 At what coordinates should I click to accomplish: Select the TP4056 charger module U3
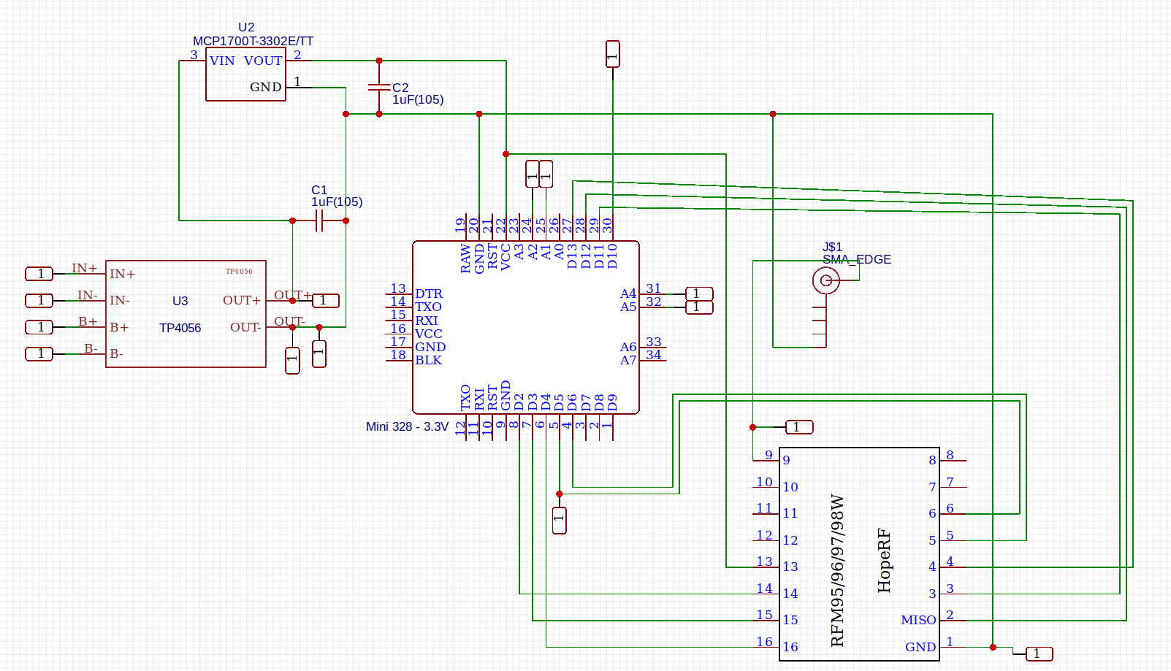point(186,314)
